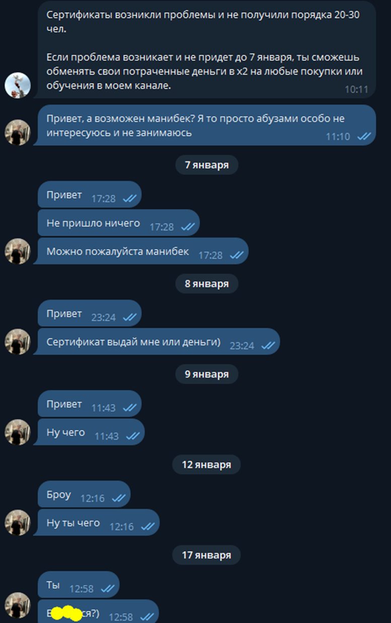Click read checkmarks on "Сертификат выдай мне или деньги)"

[x=268, y=345]
